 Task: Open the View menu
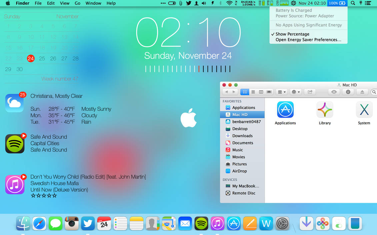(64, 3)
